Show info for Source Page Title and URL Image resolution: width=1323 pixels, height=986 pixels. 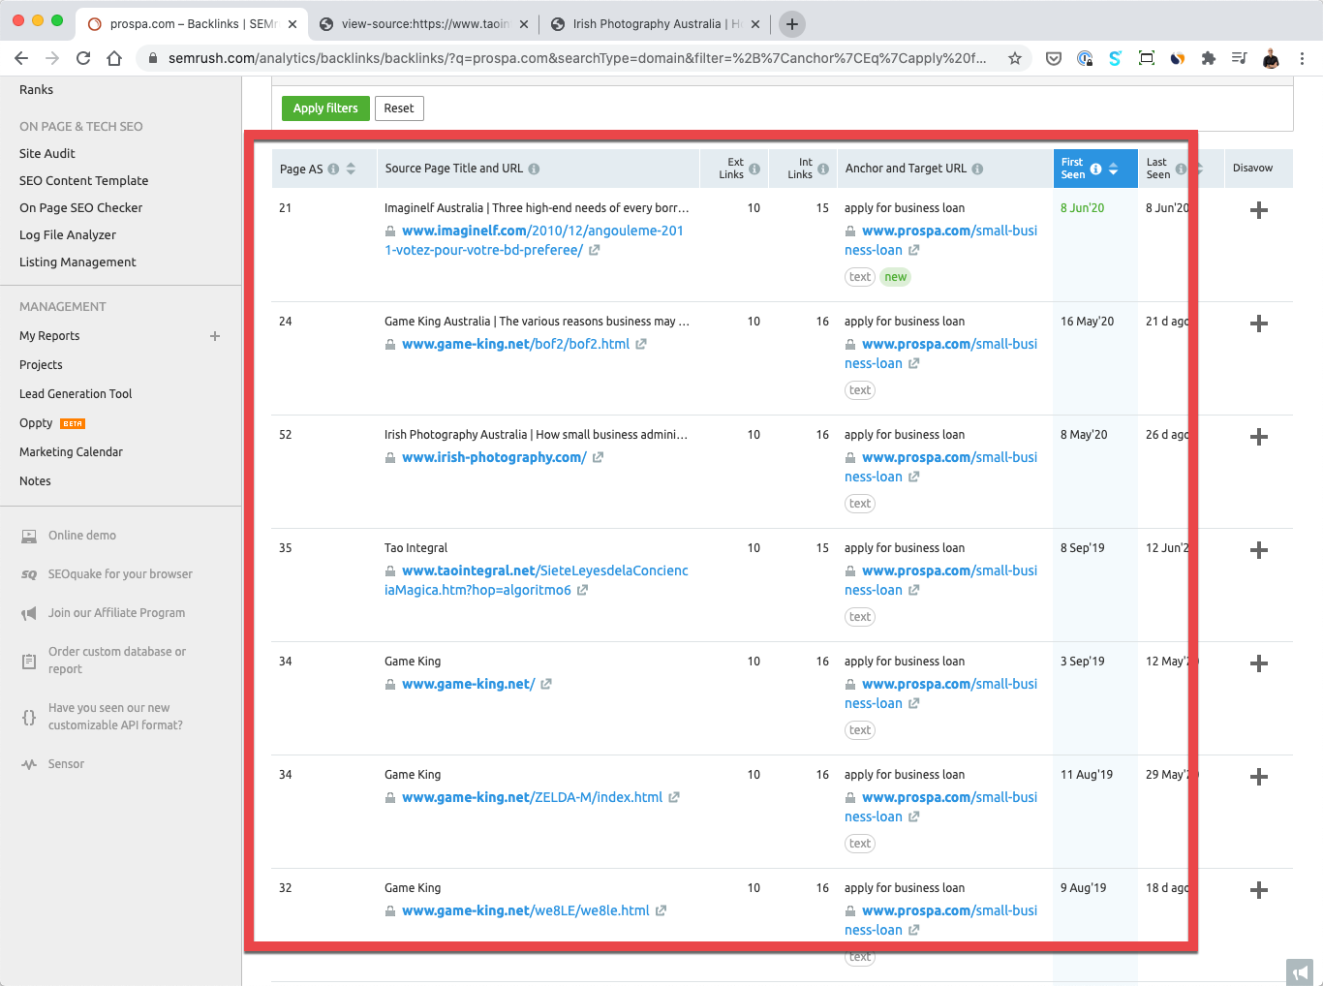click(534, 169)
